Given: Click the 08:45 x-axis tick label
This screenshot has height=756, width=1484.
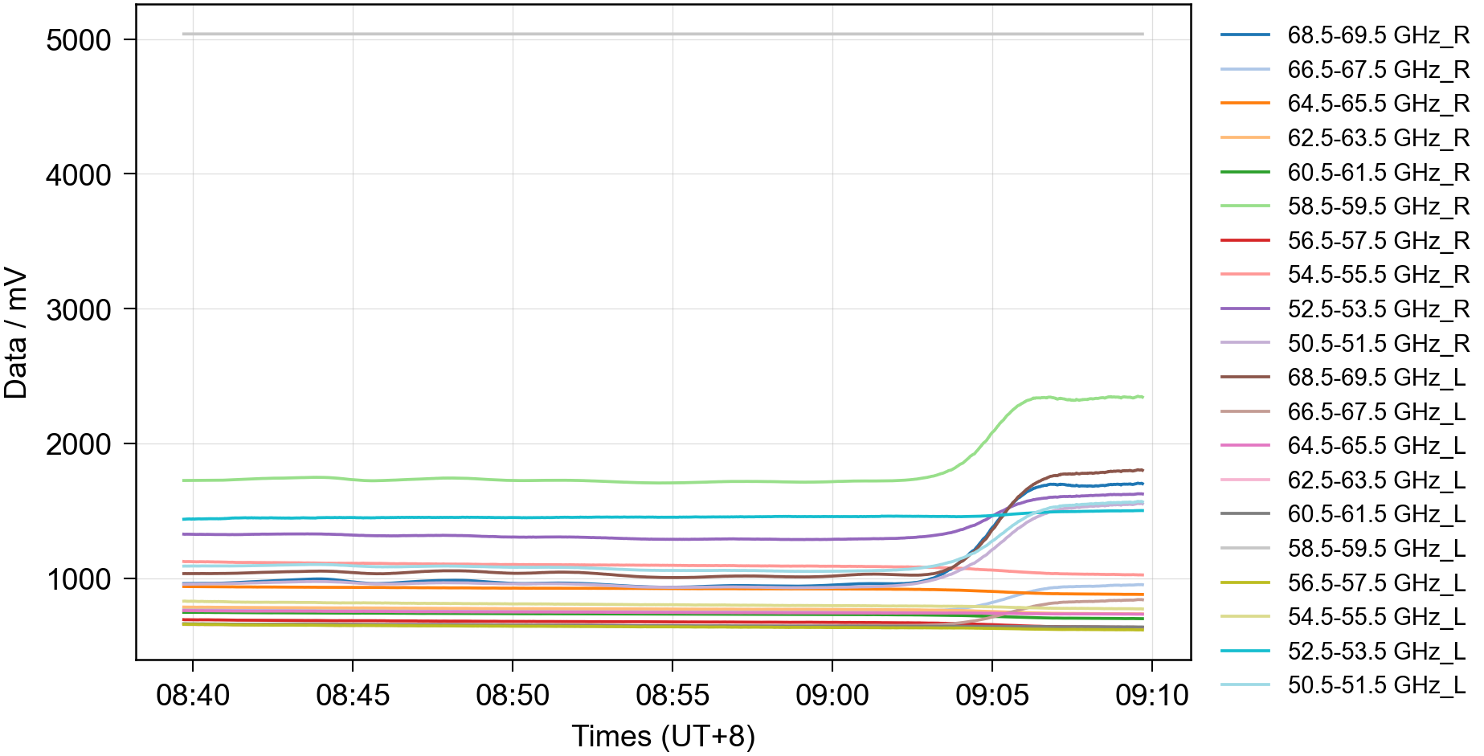Looking at the screenshot, I should pyautogui.click(x=352, y=695).
